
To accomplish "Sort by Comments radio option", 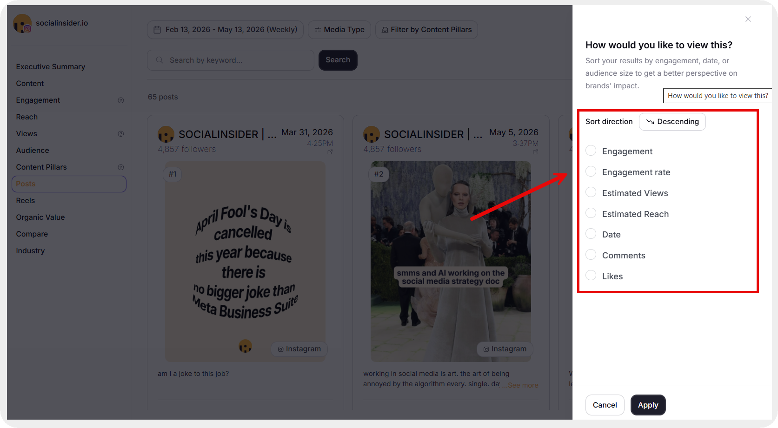I will coord(591,255).
